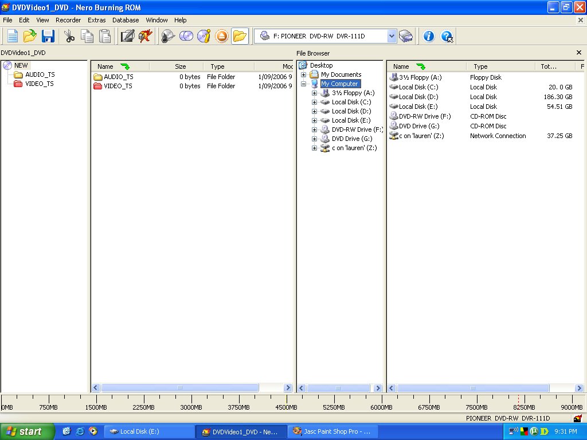The height and width of the screenshot is (440, 587).
Task: Collapse My Computer in file browser tree
Action: [304, 84]
